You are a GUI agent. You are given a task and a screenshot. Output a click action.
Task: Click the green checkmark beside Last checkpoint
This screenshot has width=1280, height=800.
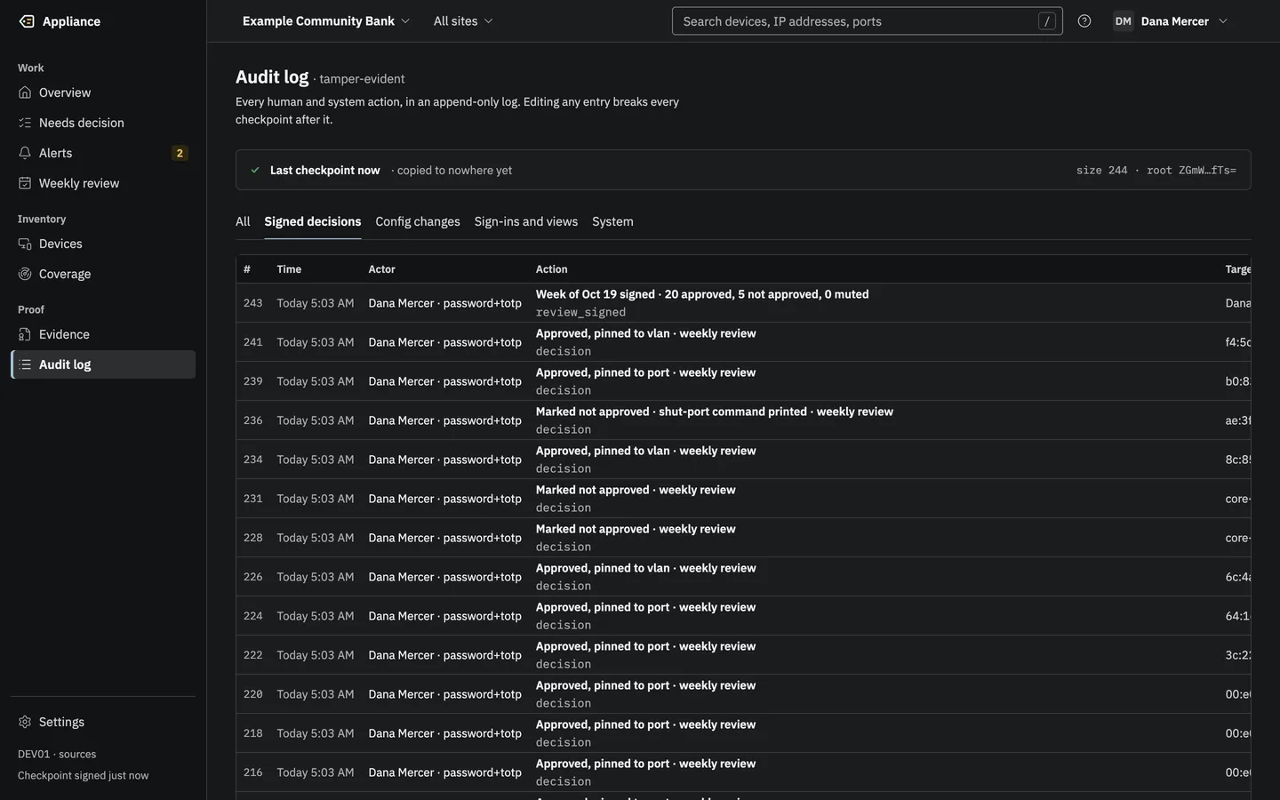[255, 170]
